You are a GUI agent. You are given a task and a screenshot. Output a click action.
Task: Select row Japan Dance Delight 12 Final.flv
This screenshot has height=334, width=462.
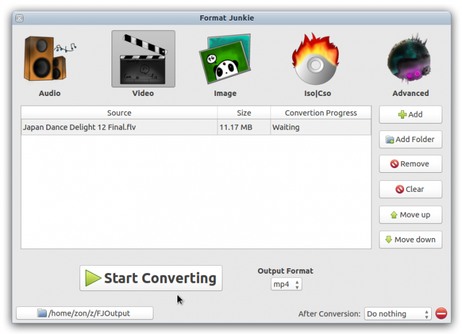click(196, 127)
